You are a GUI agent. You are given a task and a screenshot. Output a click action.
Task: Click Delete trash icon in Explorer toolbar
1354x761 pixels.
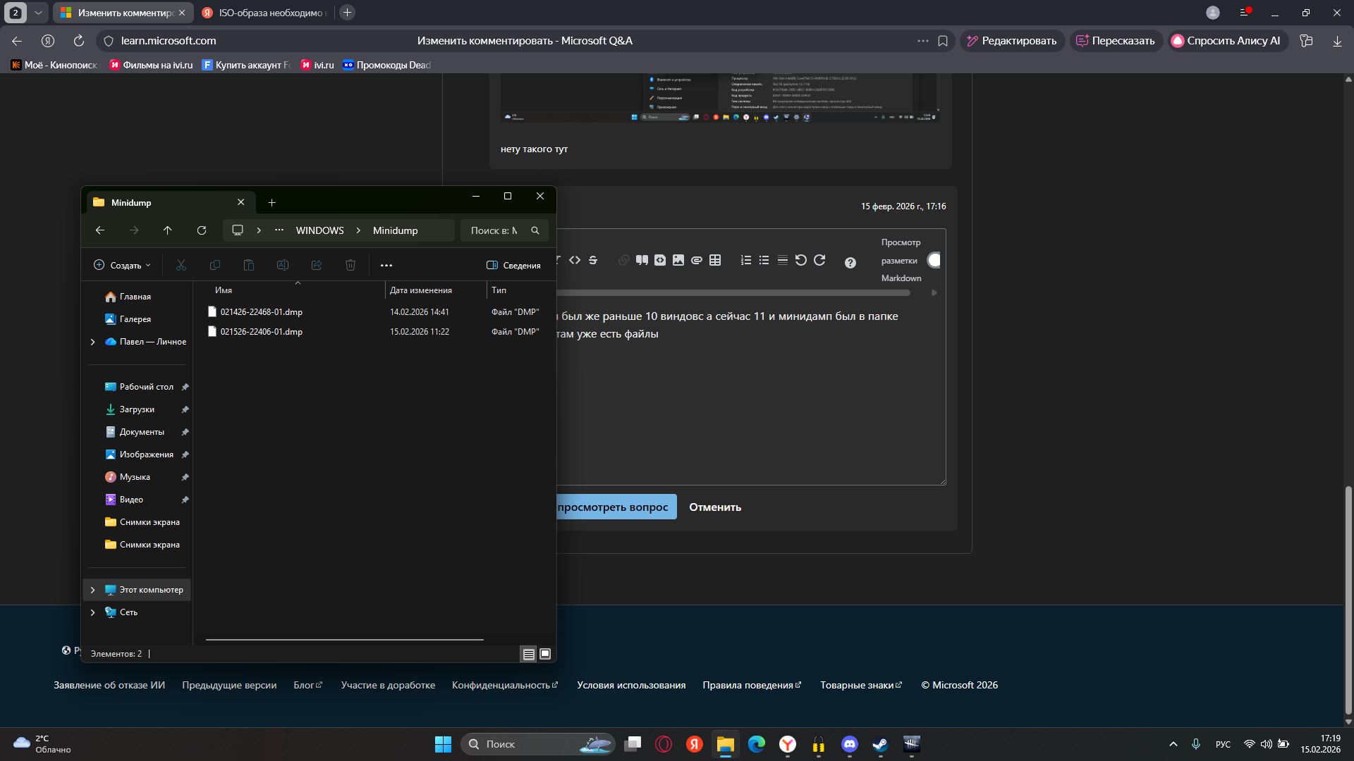[x=350, y=265]
